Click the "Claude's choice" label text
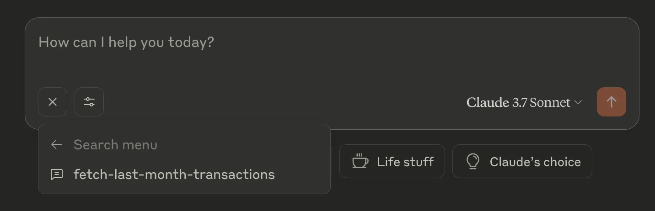The height and width of the screenshot is (211, 655). pyautogui.click(x=535, y=162)
